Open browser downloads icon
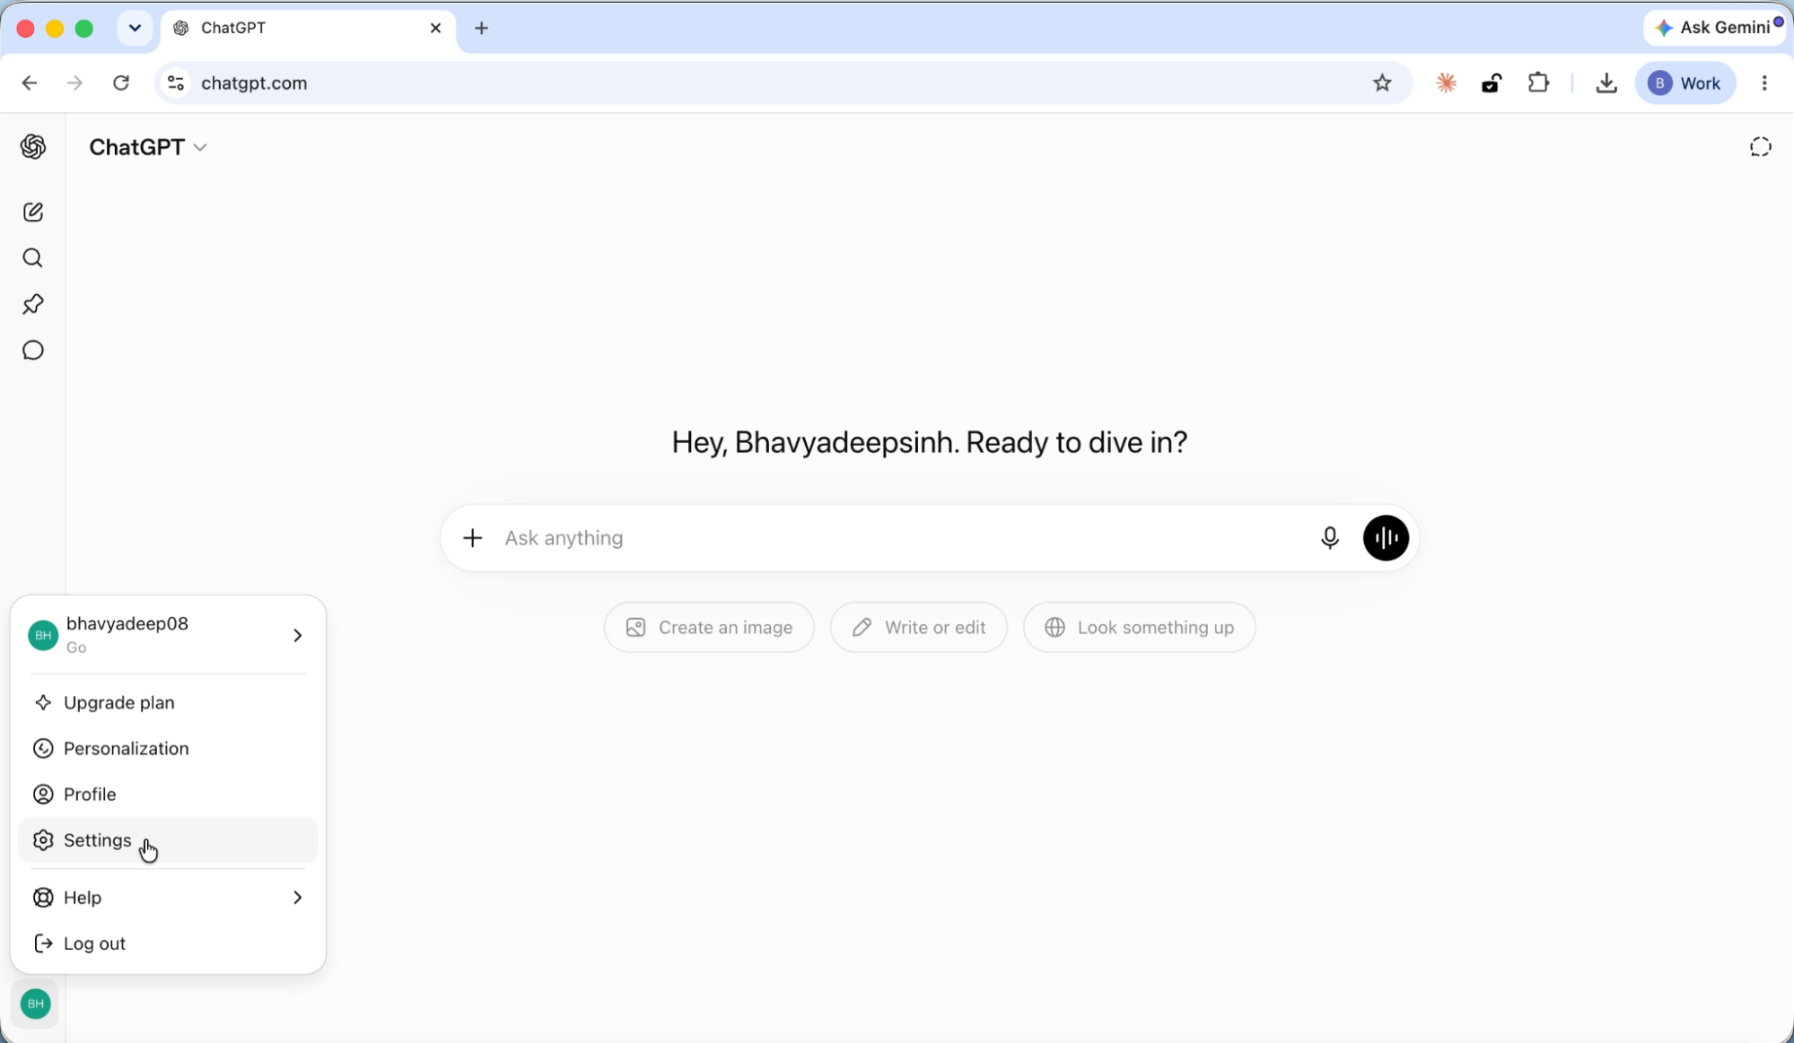The height and width of the screenshot is (1043, 1794). coord(1606,83)
